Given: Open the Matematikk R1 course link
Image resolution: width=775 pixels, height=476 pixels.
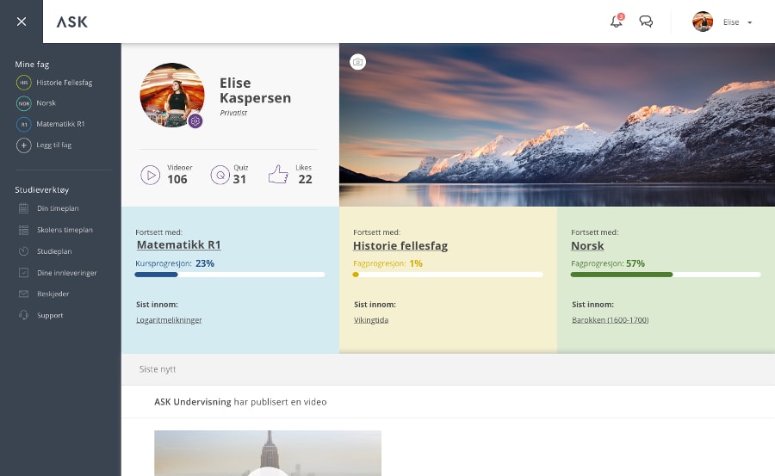Looking at the screenshot, I should click(178, 244).
